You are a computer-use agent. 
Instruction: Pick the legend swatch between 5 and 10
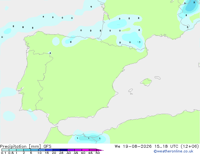click(34, 150)
